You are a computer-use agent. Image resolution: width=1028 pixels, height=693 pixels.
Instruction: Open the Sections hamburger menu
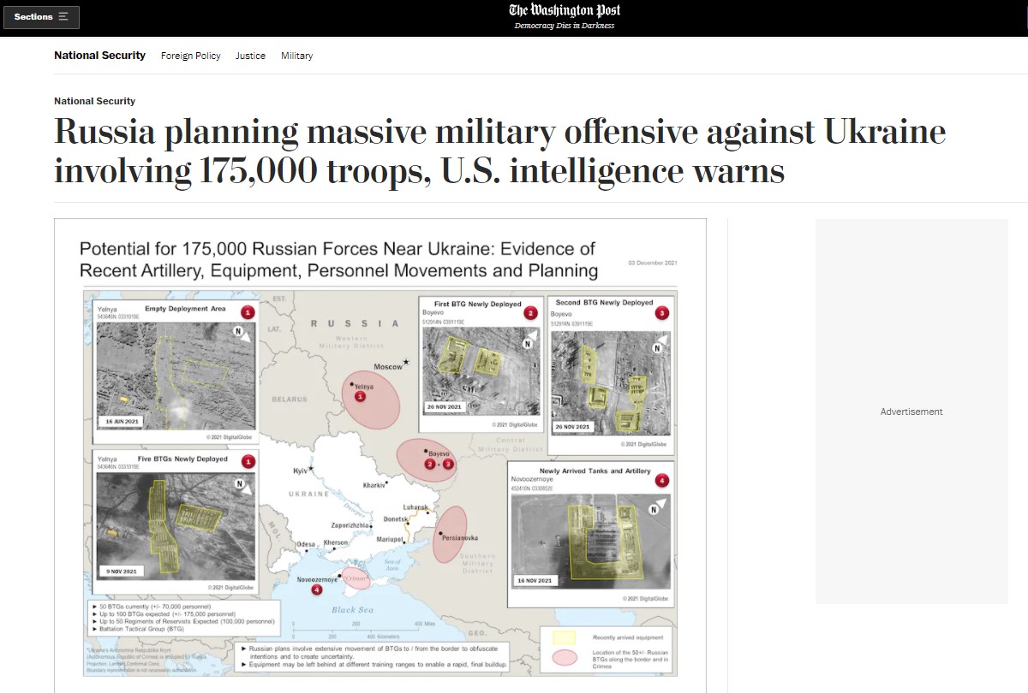pos(42,17)
